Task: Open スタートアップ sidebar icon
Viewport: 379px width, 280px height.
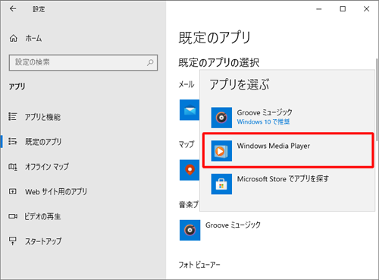Action: click(13, 241)
